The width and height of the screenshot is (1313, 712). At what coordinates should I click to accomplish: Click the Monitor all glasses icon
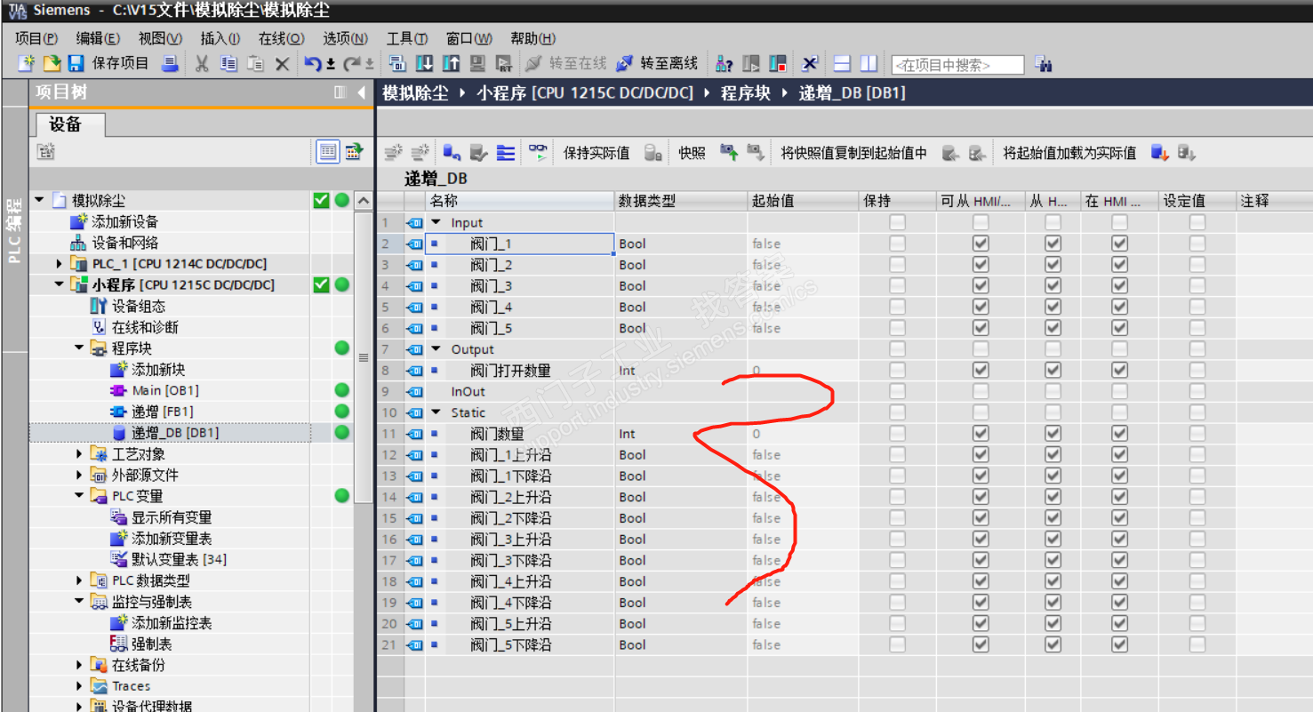(538, 152)
